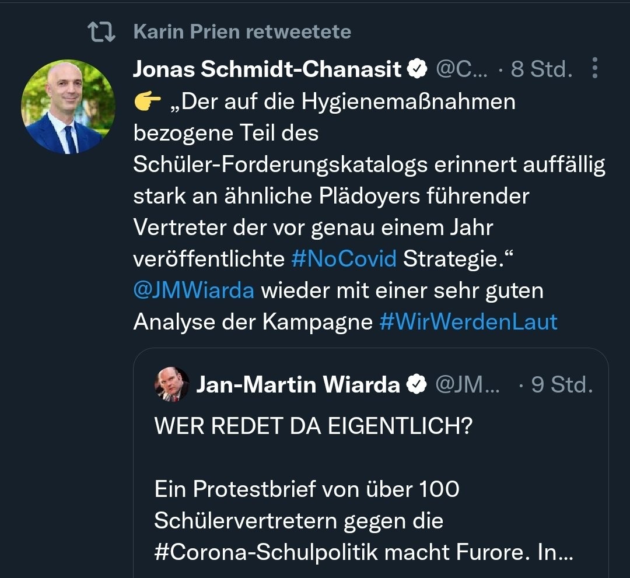Click the '9 Std.' quoted tweet timestamp

tap(561, 384)
